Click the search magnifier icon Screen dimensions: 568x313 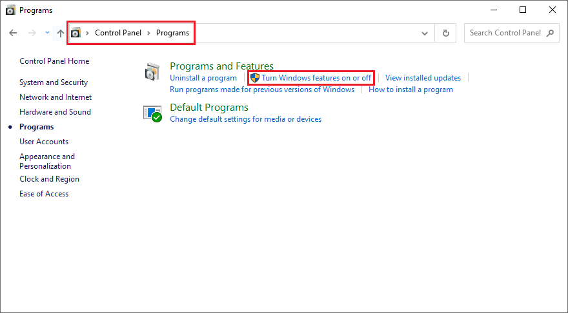(x=550, y=33)
